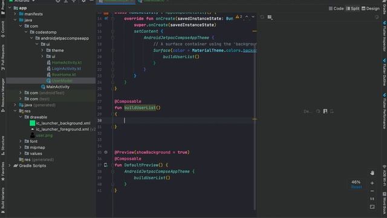
Task: Select RowHome.kt in project tree
Action: [x=63, y=74]
